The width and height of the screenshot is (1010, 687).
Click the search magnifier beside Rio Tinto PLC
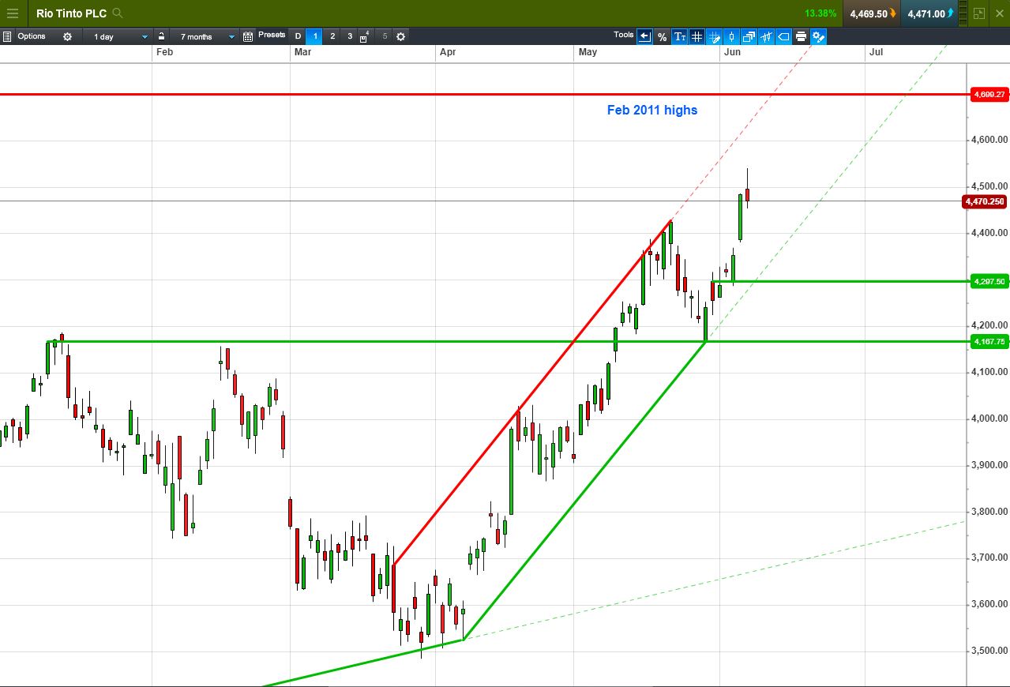point(118,13)
